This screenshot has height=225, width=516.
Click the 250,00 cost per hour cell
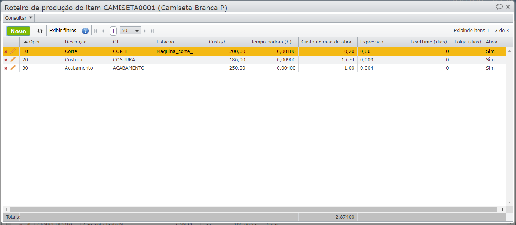[x=227, y=68]
